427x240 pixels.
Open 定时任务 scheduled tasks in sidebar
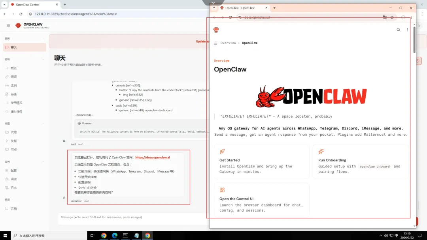[x=25, y=111]
